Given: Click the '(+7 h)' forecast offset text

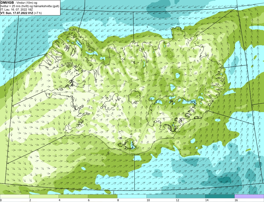Looking at the screenshot, I should click(x=38, y=13).
